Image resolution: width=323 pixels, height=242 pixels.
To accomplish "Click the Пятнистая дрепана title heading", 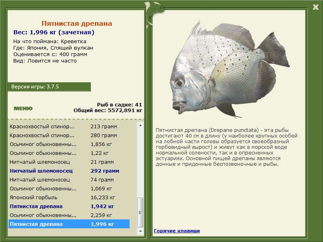I will coord(77,23).
